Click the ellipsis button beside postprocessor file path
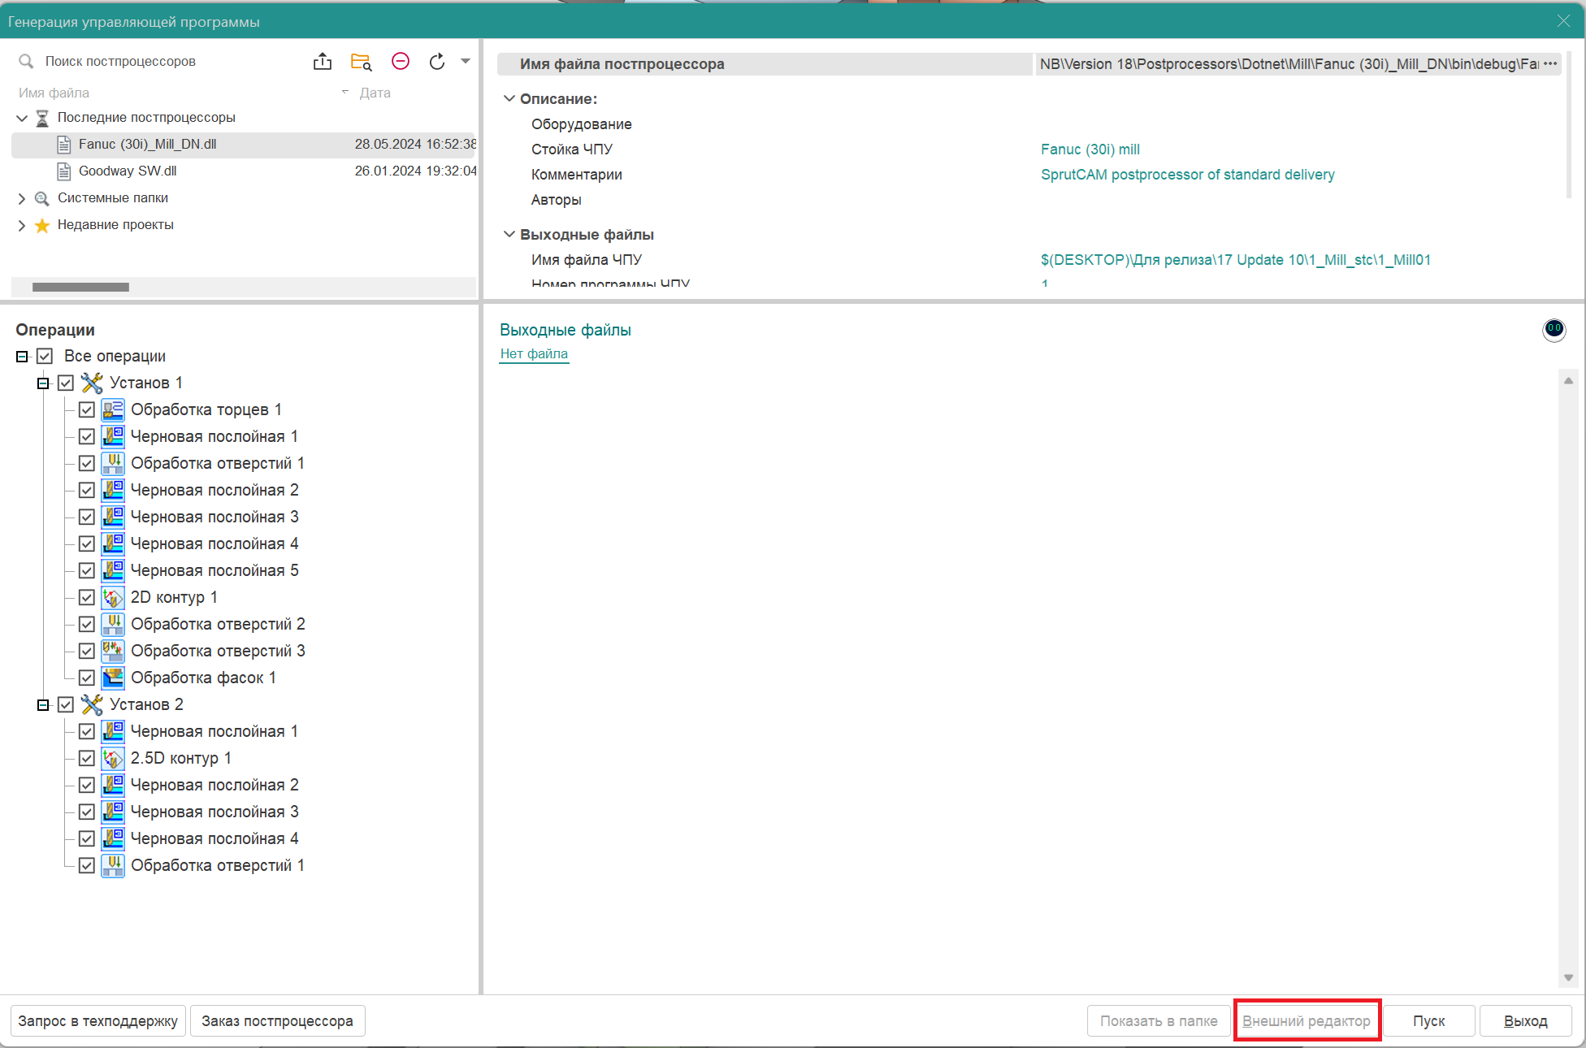This screenshot has width=1586, height=1048. (1550, 64)
